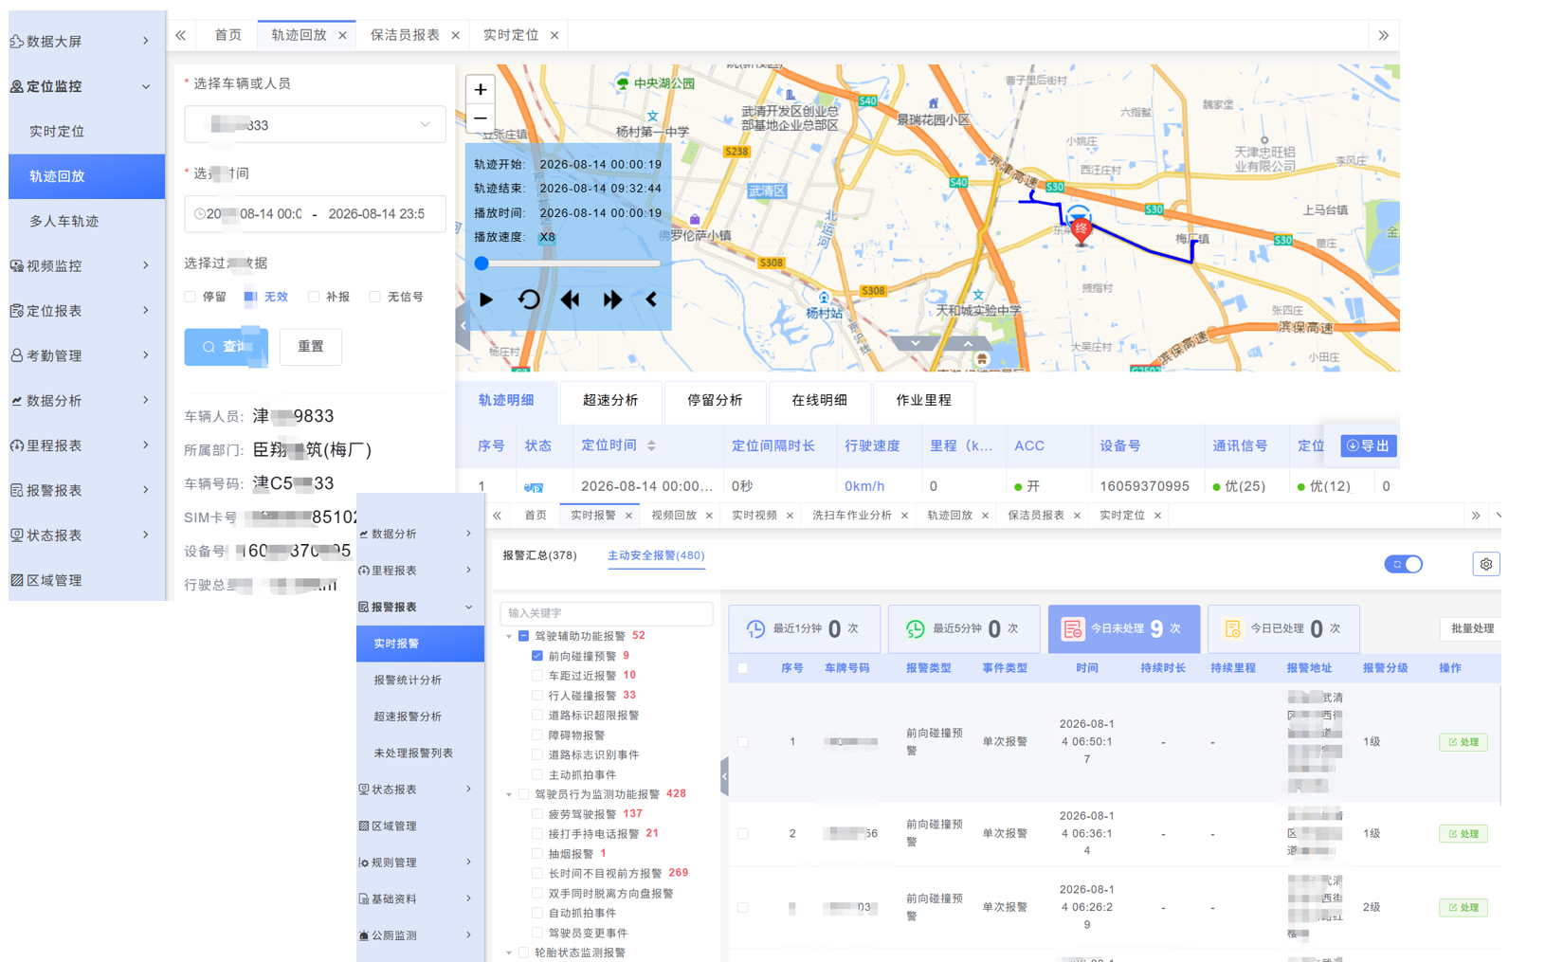
Task: Collapse the left query panel on map edge
Action: coord(463,326)
